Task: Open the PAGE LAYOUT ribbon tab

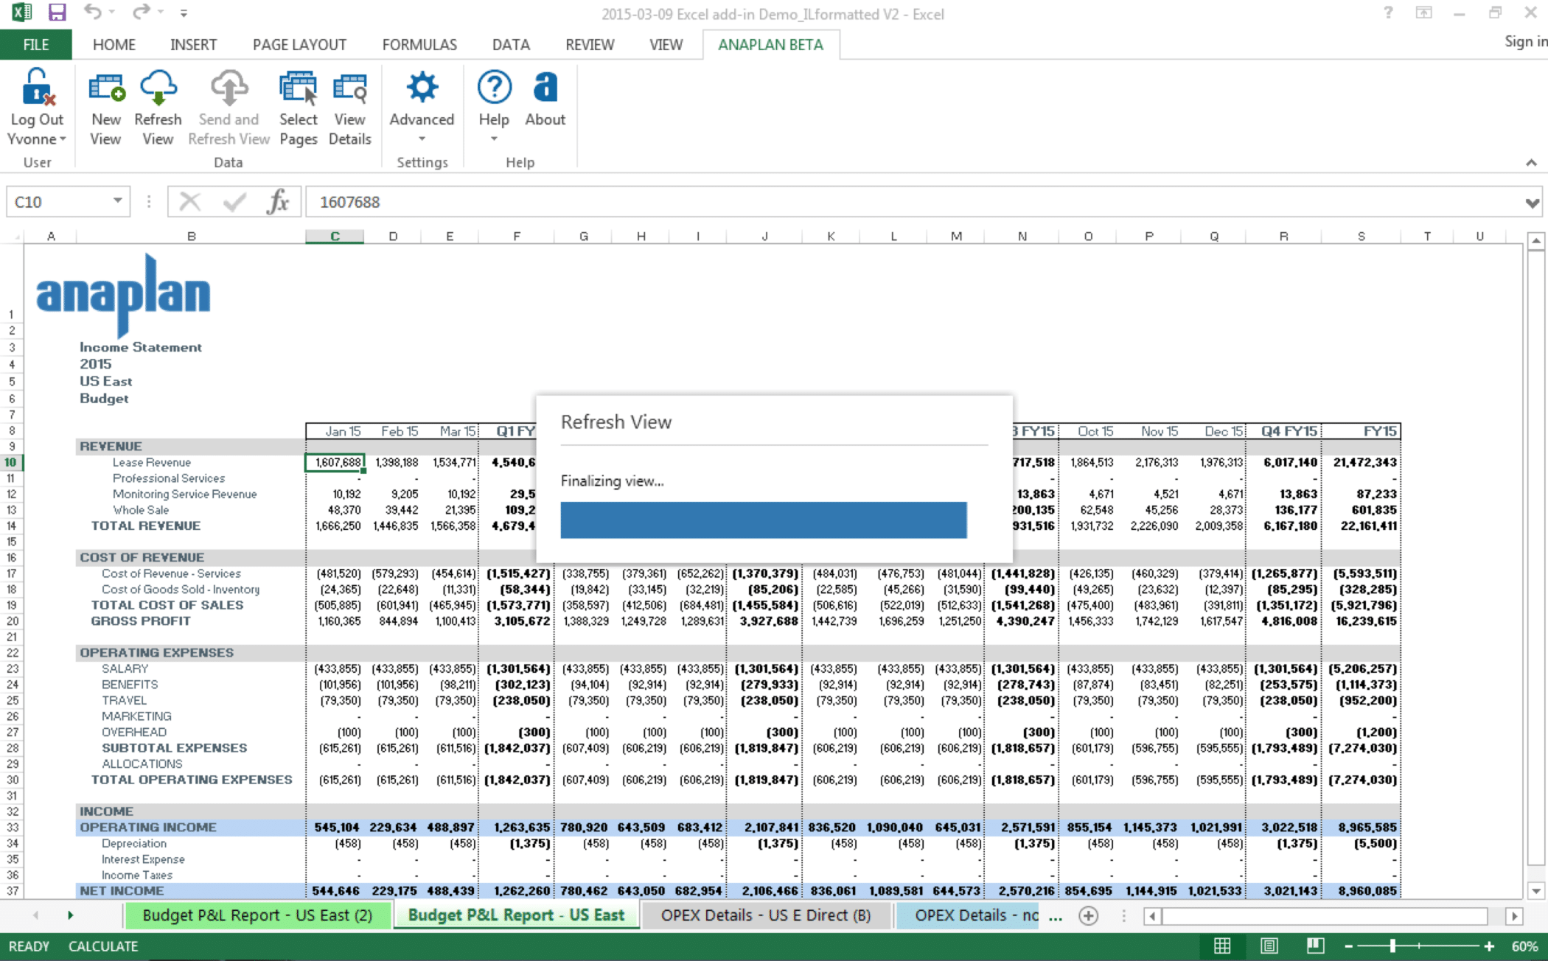Action: 299,44
